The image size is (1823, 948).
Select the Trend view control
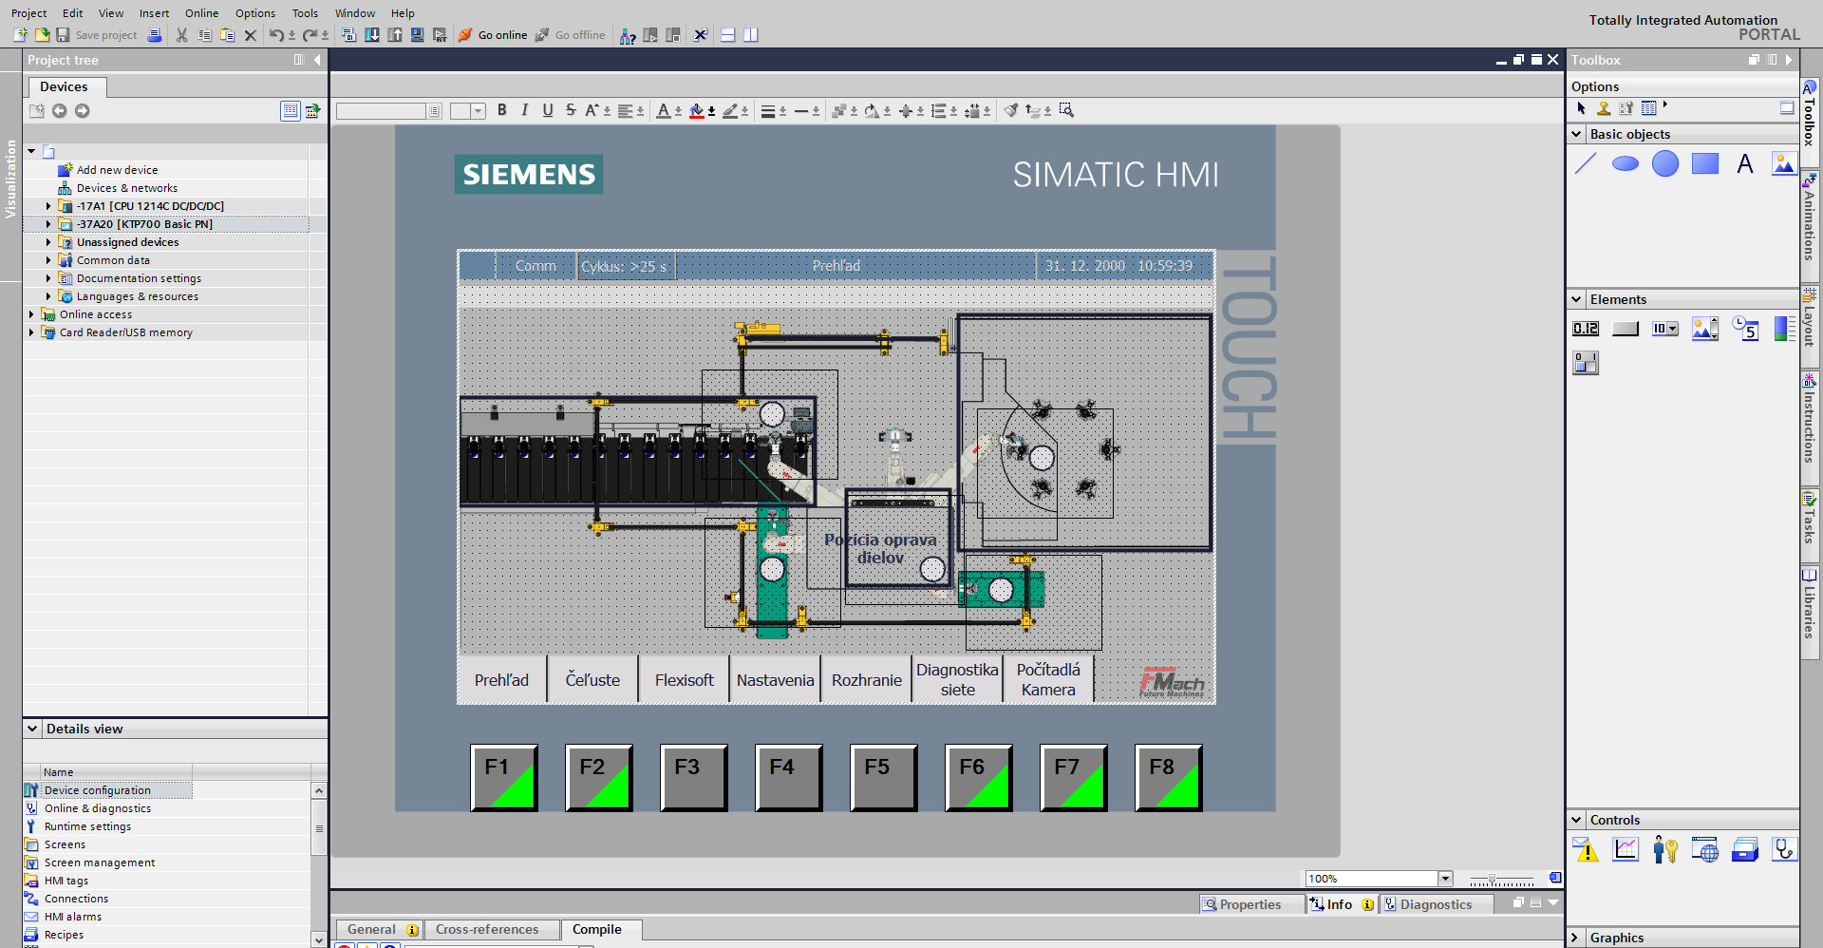1626,849
